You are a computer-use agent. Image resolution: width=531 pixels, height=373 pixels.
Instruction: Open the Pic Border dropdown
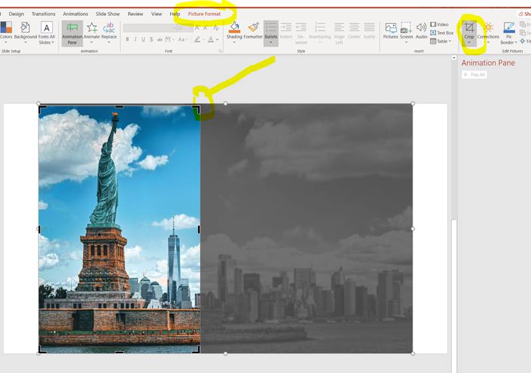point(509,32)
